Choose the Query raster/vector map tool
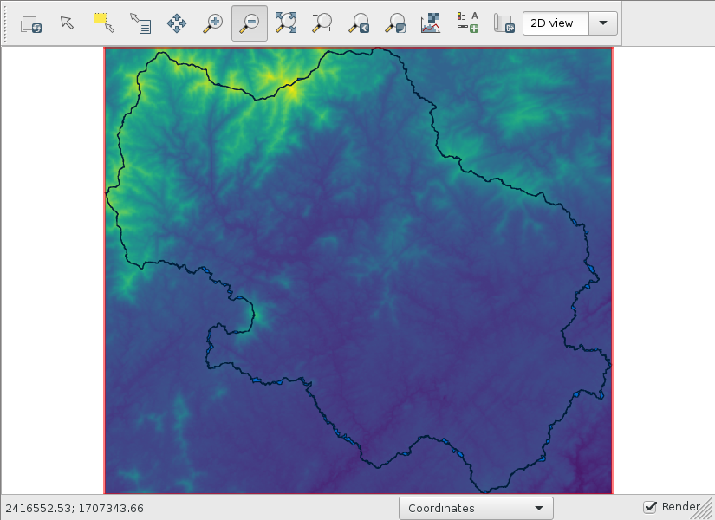Screen dimensions: 715x520 (x=140, y=23)
